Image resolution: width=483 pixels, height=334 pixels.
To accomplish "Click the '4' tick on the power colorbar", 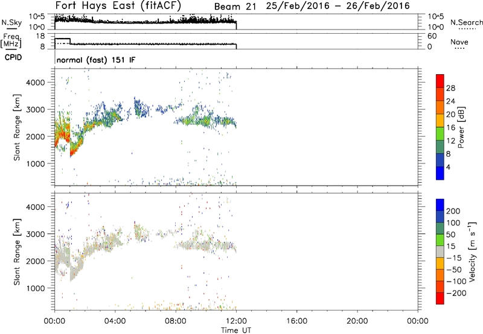I will pyautogui.click(x=449, y=167).
